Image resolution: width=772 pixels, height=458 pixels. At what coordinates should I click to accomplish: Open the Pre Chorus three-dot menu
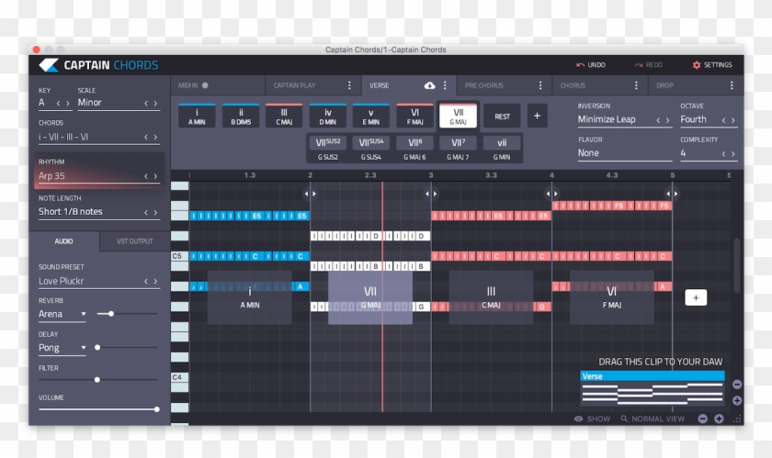tap(540, 85)
